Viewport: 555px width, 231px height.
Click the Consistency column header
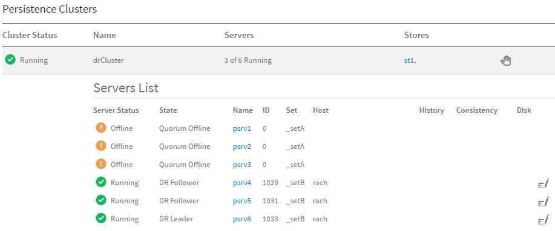point(476,110)
